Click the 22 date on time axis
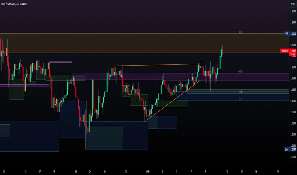The image size is (297, 175). tap(76, 171)
